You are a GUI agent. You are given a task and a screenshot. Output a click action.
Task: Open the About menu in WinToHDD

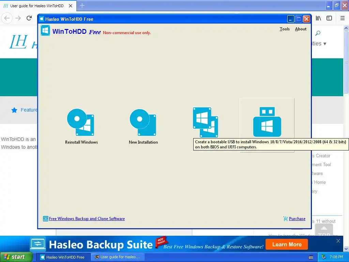(x=301, y=29)
